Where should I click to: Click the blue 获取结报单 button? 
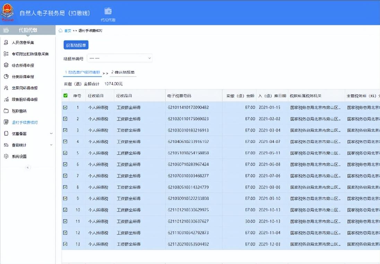tap(76, 45)
